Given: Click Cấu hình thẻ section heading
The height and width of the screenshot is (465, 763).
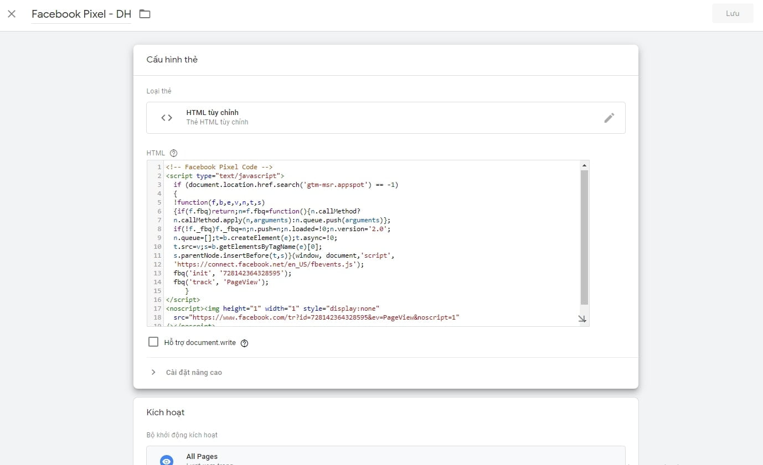Looking at the screenshot, I should (x=172, y=60).
